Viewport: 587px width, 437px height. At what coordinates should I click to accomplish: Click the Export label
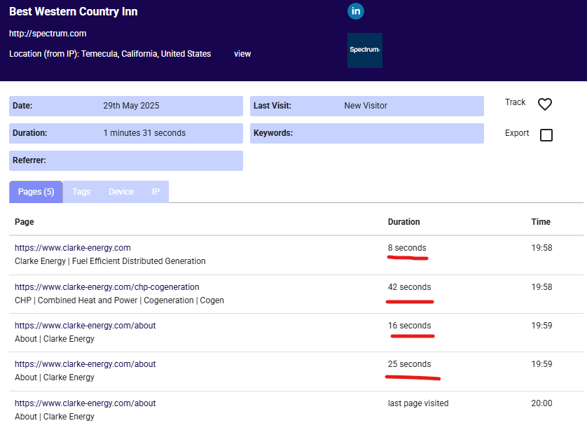point(517,133)
